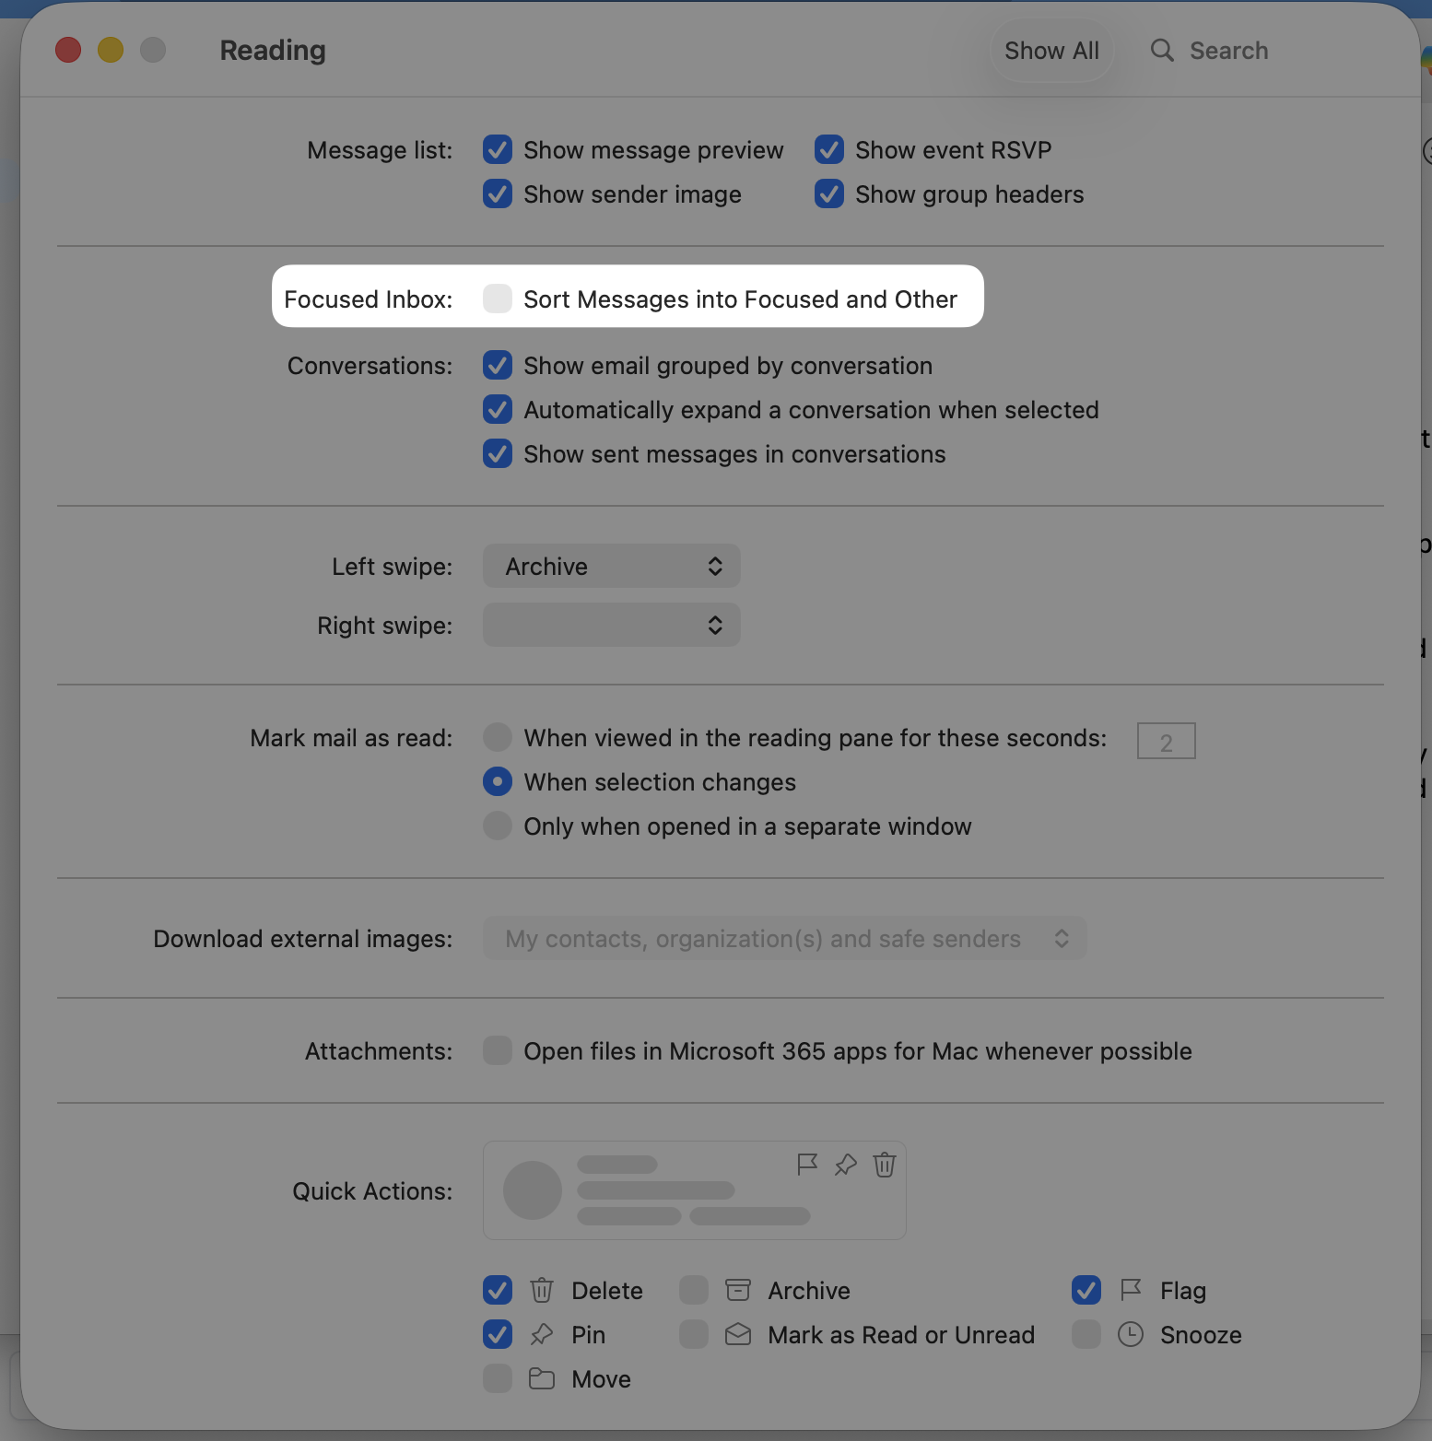Click the flag icon in Quick Actions preview

tap(807, 1165)
